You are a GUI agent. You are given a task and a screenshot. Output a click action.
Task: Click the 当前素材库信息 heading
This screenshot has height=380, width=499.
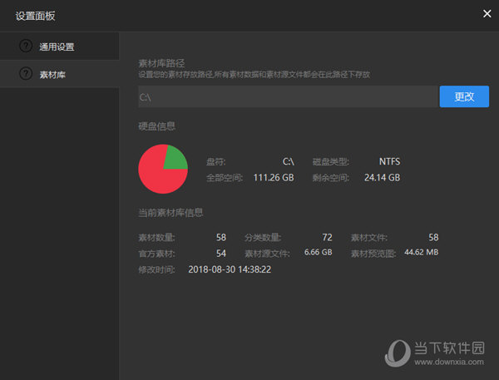point(170,212)
